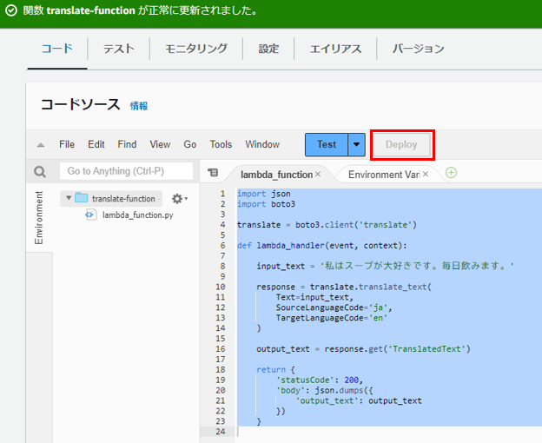542x443 pixels.
Task: Click the 'def lambda_handler(event, context):' line
Action: click(x=322, y=245)
